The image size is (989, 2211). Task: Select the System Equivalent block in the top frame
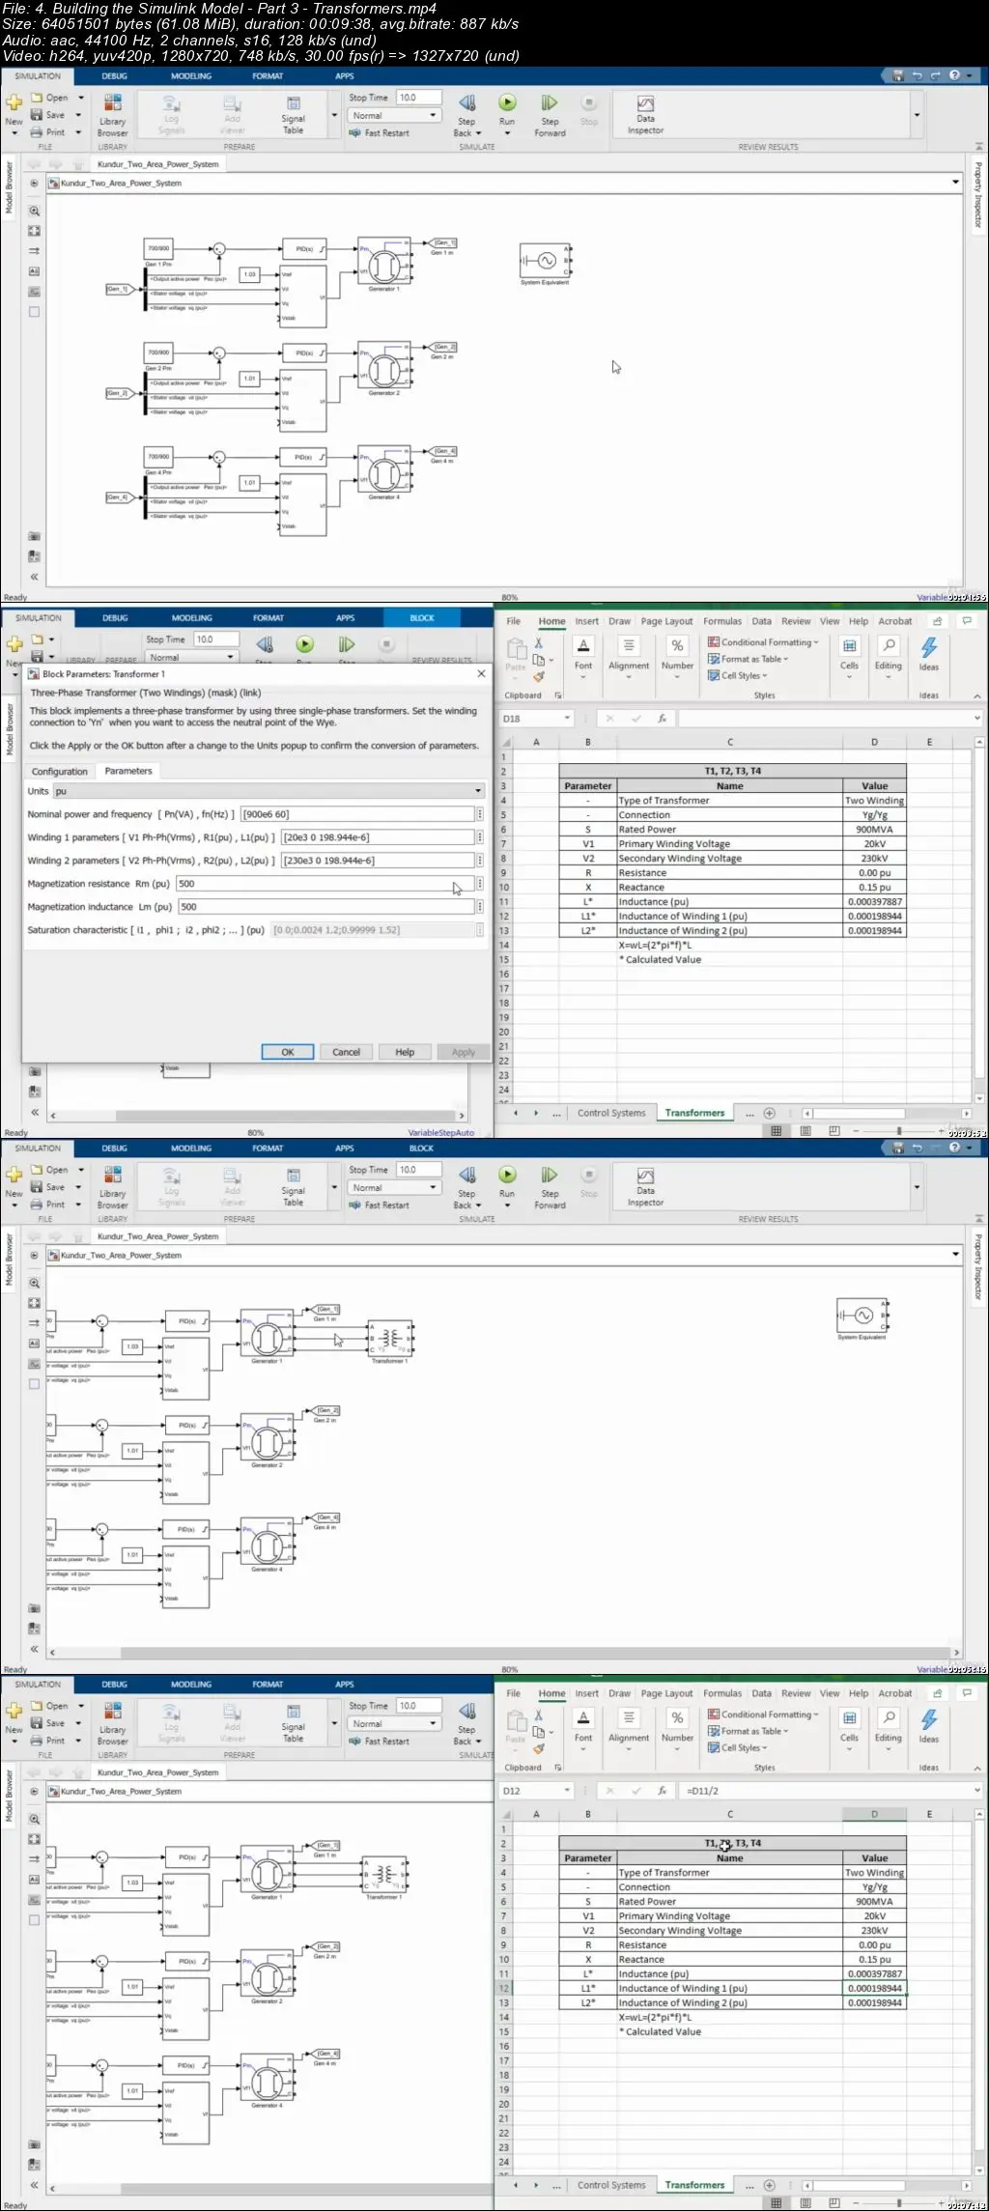[546, 261]
